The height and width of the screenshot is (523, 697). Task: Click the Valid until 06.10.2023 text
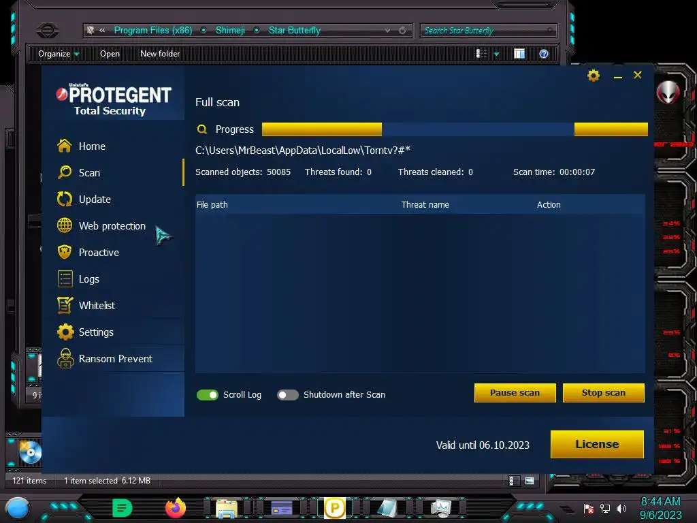[483, 445]
